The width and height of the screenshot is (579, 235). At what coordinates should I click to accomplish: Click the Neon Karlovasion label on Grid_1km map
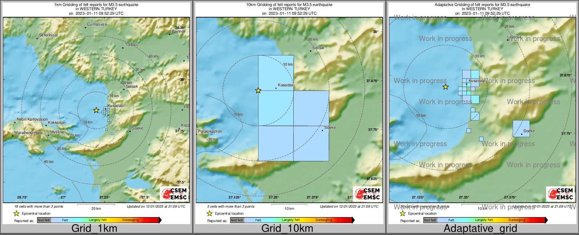[x=32, y=120]
